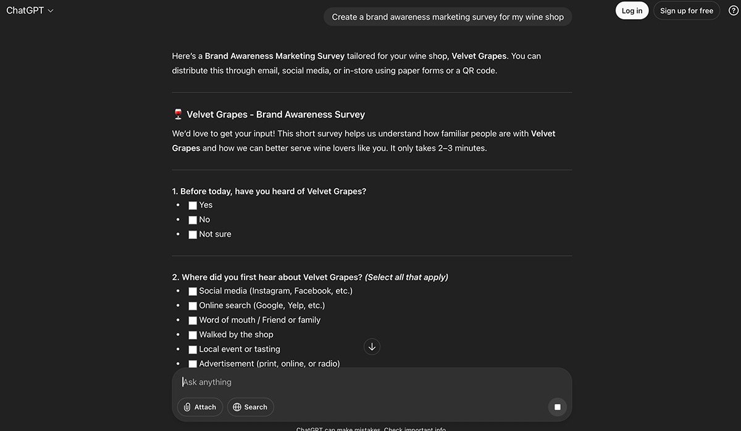Check the Walked by the shop box
The image size is (741, 431).
193,335
